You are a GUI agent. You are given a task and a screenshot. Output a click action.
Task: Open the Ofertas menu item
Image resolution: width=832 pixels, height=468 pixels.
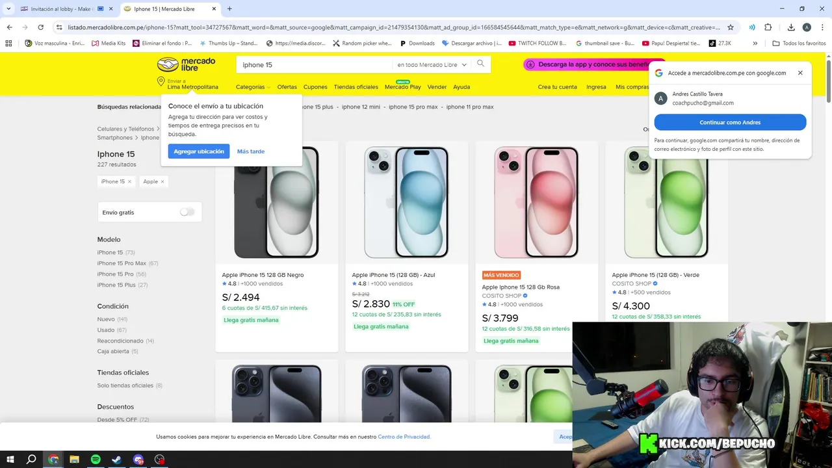coord(287,86)
